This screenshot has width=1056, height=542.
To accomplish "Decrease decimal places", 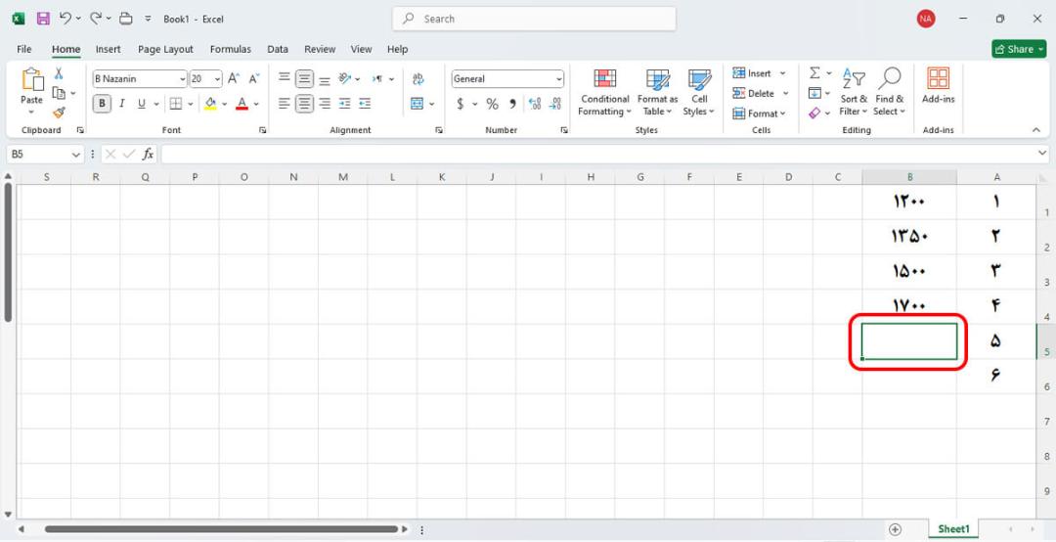I will (x=555, y=104).
